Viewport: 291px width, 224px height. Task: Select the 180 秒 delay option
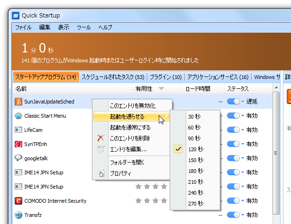[x=196, y=171]
